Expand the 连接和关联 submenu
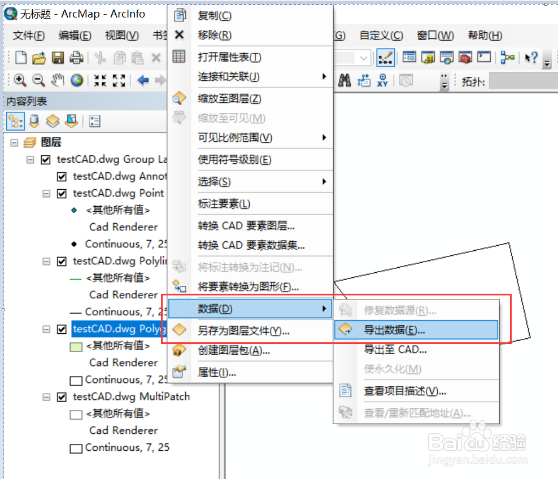 (x=250, y=76)
